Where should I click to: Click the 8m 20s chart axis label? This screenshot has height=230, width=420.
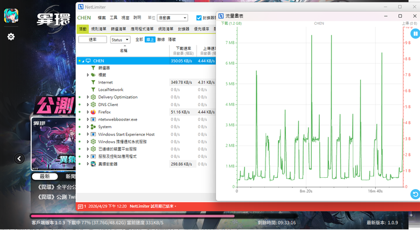(x=306, y=191)
